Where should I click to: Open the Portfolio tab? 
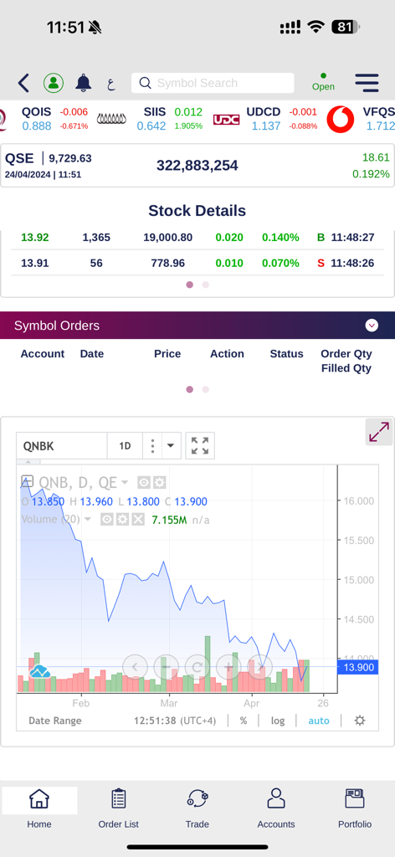pos(355,809)
